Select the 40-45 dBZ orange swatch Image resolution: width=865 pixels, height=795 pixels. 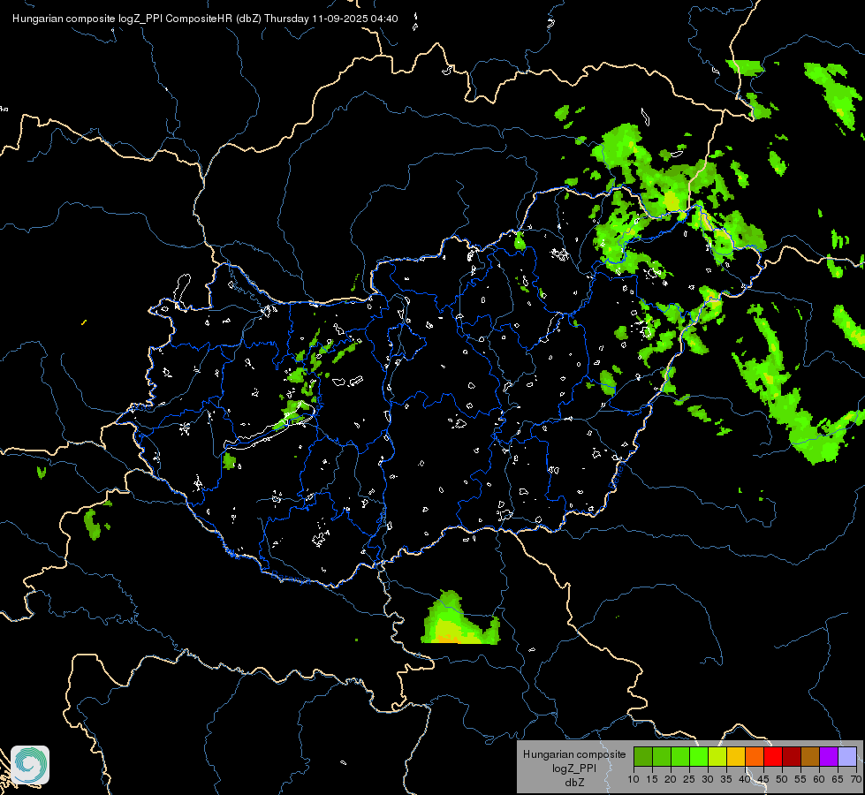(755, 757)
